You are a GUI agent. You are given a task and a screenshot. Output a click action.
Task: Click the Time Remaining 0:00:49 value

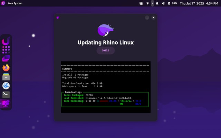[x=90, y=101]
